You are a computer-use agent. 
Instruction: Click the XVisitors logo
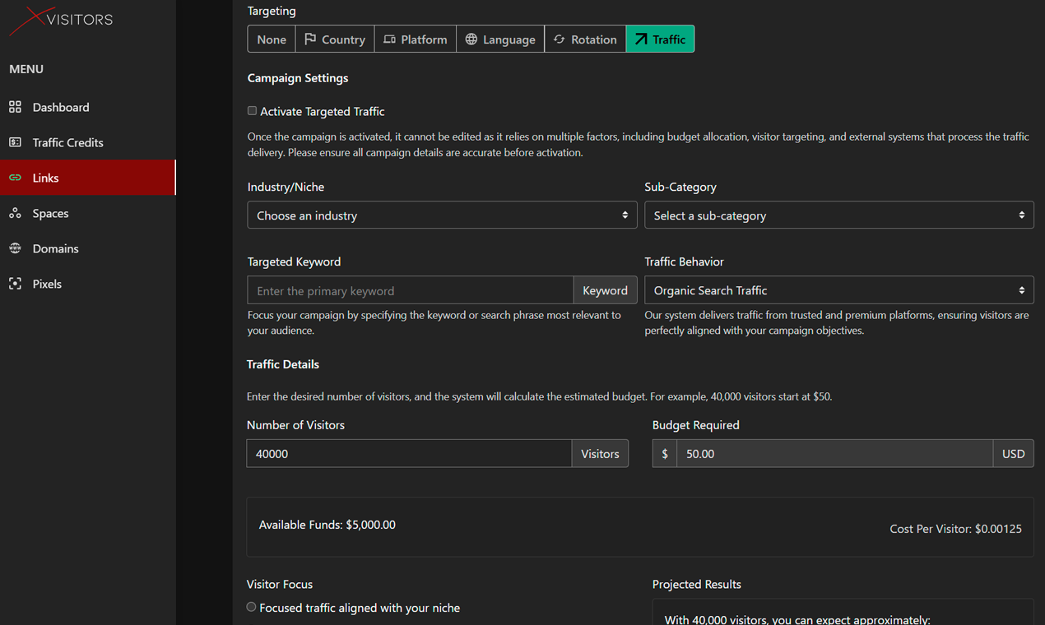[x=61, y=20]
